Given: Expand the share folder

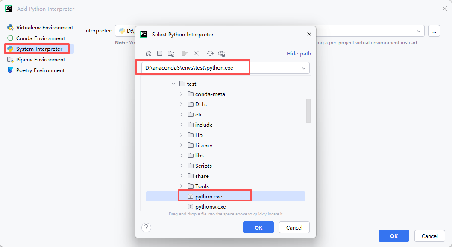Looking at the screenshot, I should 181,176.
